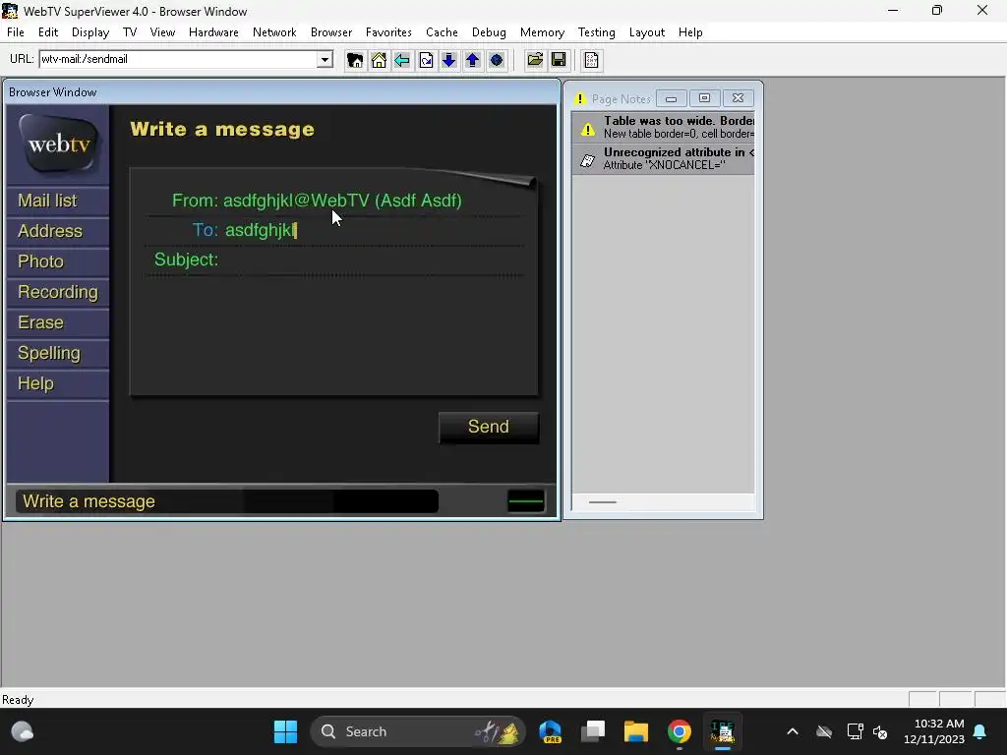Close the Page Notes window
The width and height of the screenshot is (1007, 755).
738,98
